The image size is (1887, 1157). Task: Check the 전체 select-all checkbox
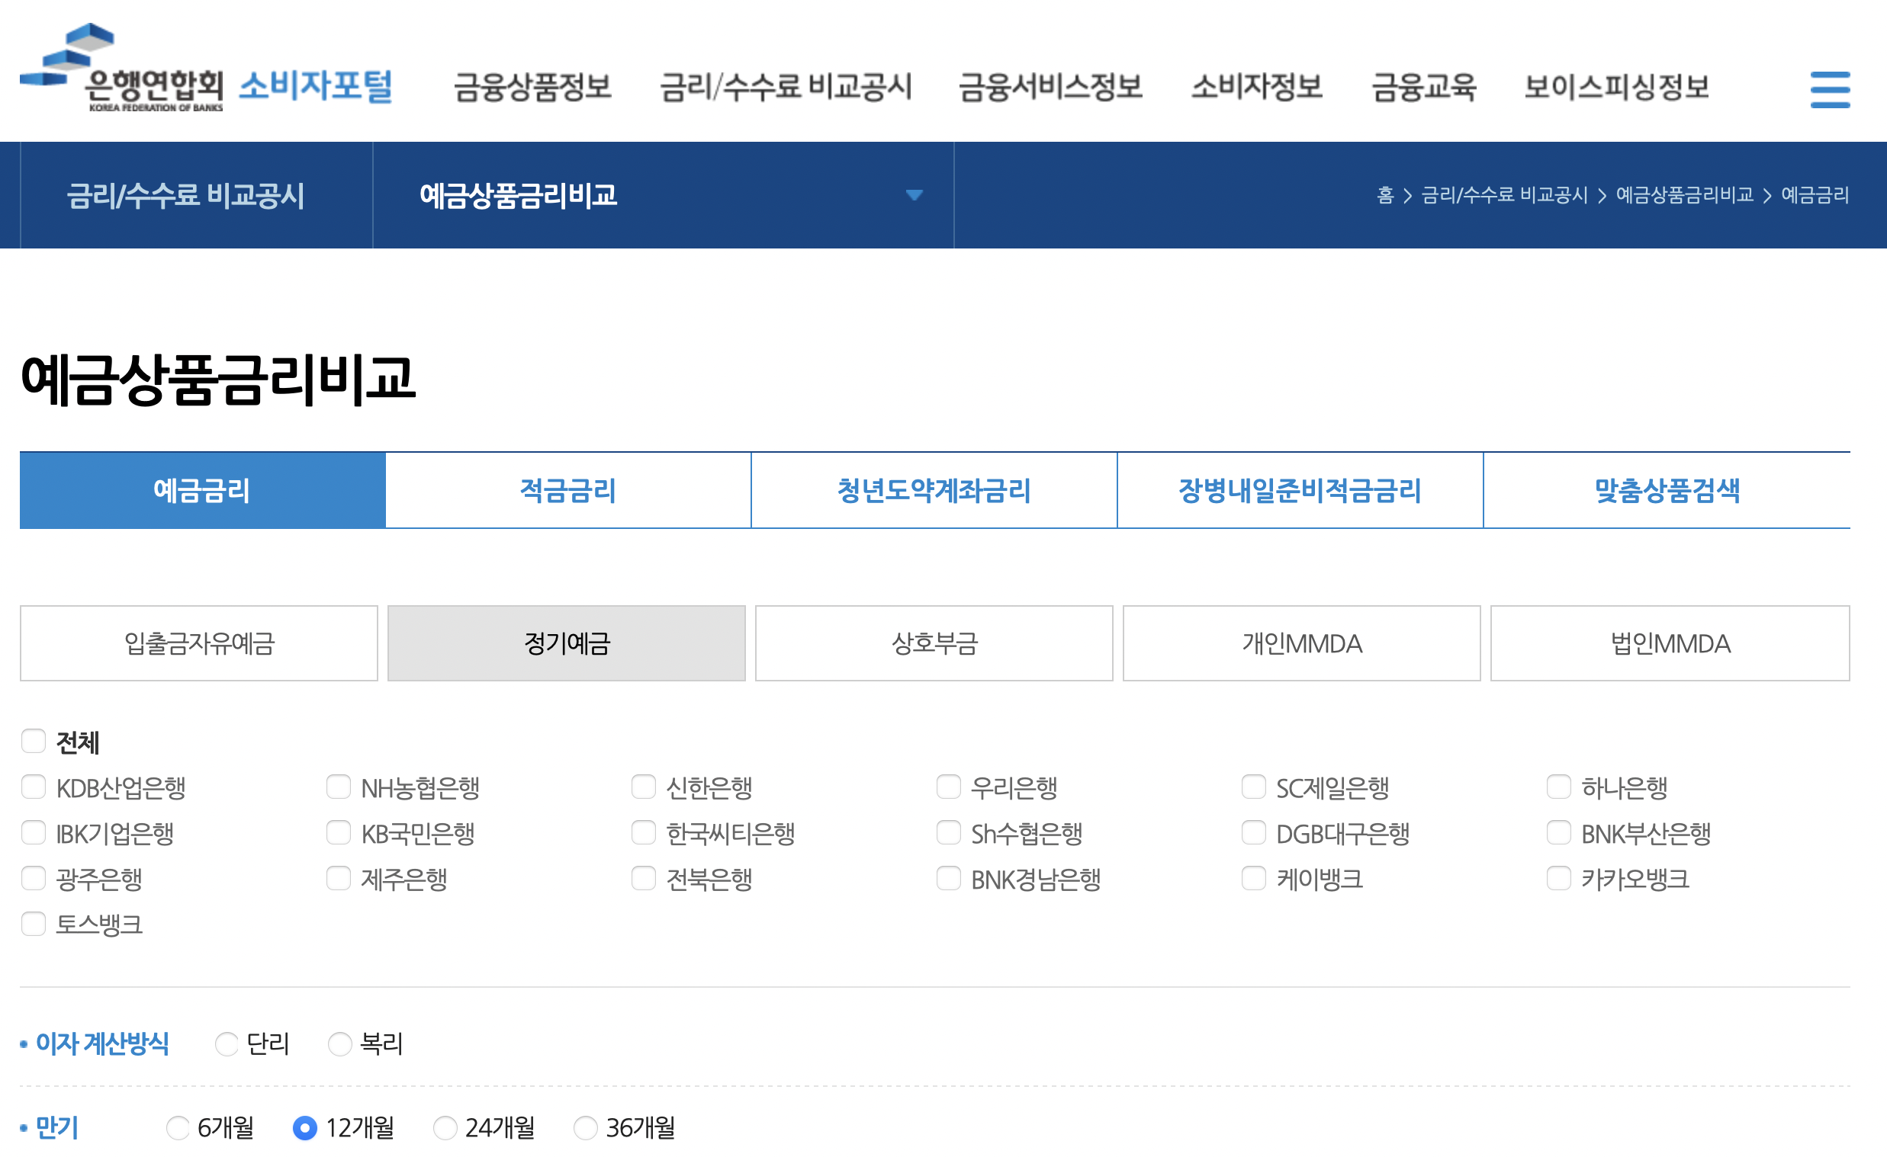(x=34, y=740)
